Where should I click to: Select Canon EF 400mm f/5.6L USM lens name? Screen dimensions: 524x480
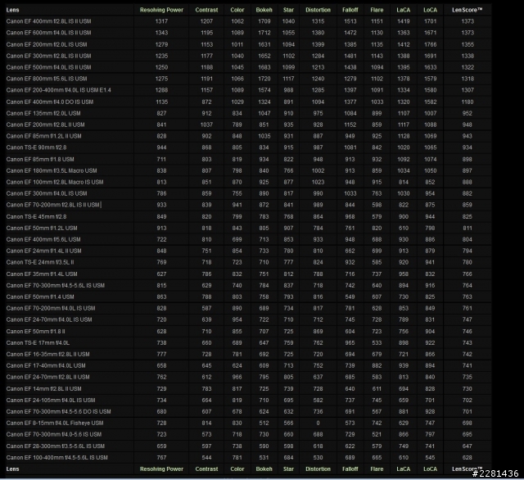[43, 239]
